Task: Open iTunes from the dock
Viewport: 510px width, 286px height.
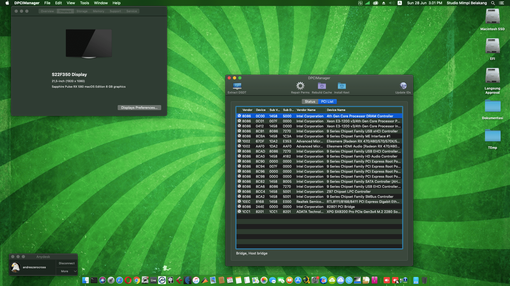Action: [196, 280]
